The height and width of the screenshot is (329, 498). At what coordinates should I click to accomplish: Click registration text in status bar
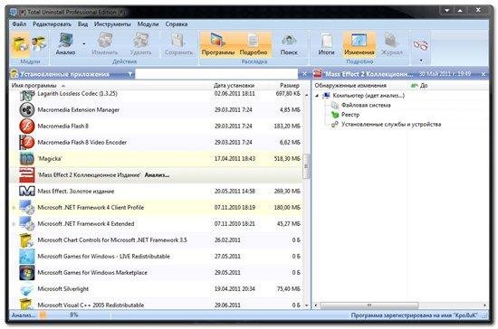pyautogui.click(x=414, y=315)
